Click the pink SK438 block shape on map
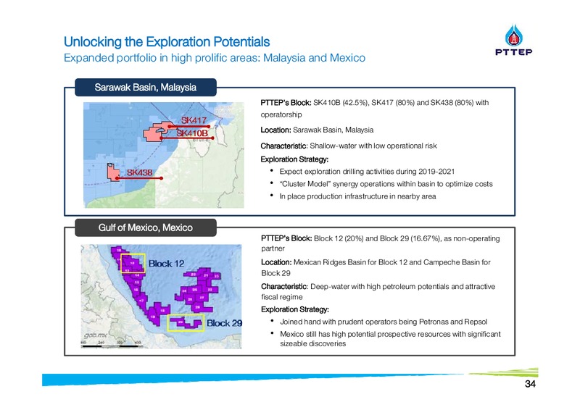Screen dimensions: 580x410 (113, 172)
